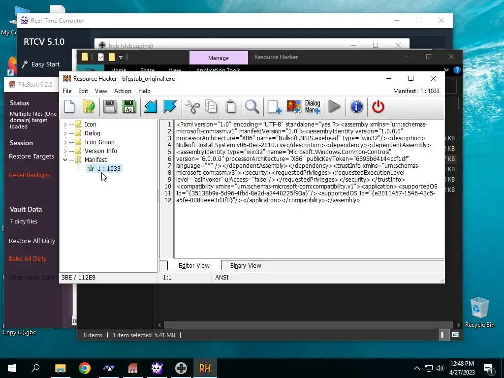This screenshot has width=504, height=378.
Task: Expand the Dialog tree folder
Action: click(x=65, y=133)
